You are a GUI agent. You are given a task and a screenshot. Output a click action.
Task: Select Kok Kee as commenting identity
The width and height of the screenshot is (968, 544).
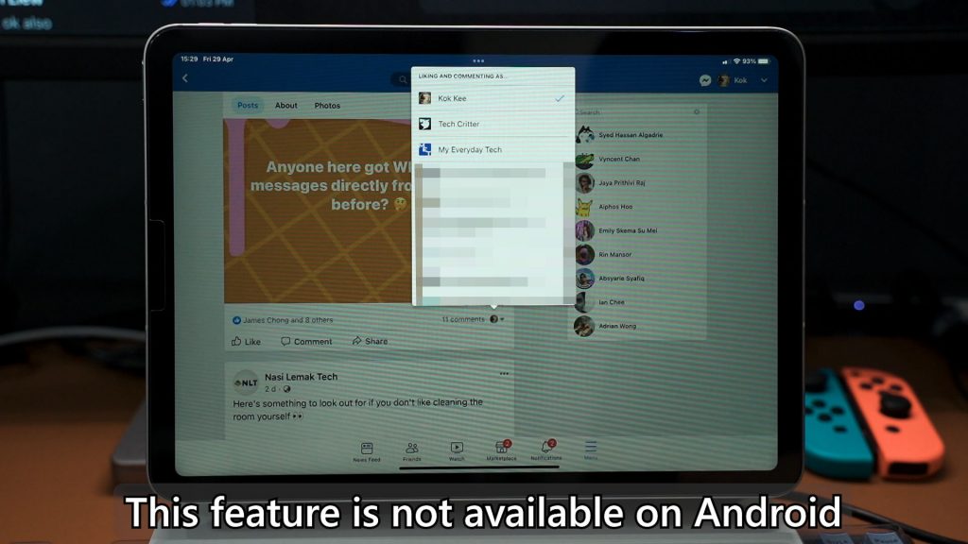pyautogui.click(x=493, y=98)
